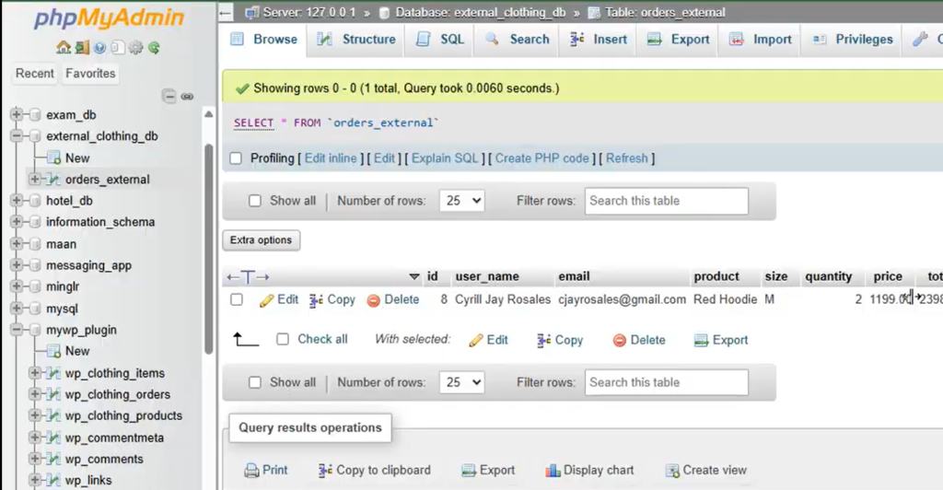This screenshot has width=943, height=490.
Task: Enable the Profiling checkbox
Action: click(x=237, y=158)
